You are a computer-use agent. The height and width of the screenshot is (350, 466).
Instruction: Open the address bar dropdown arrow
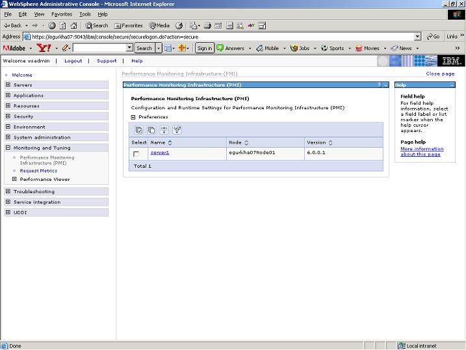pyautogui.click(x=417, y=36)
